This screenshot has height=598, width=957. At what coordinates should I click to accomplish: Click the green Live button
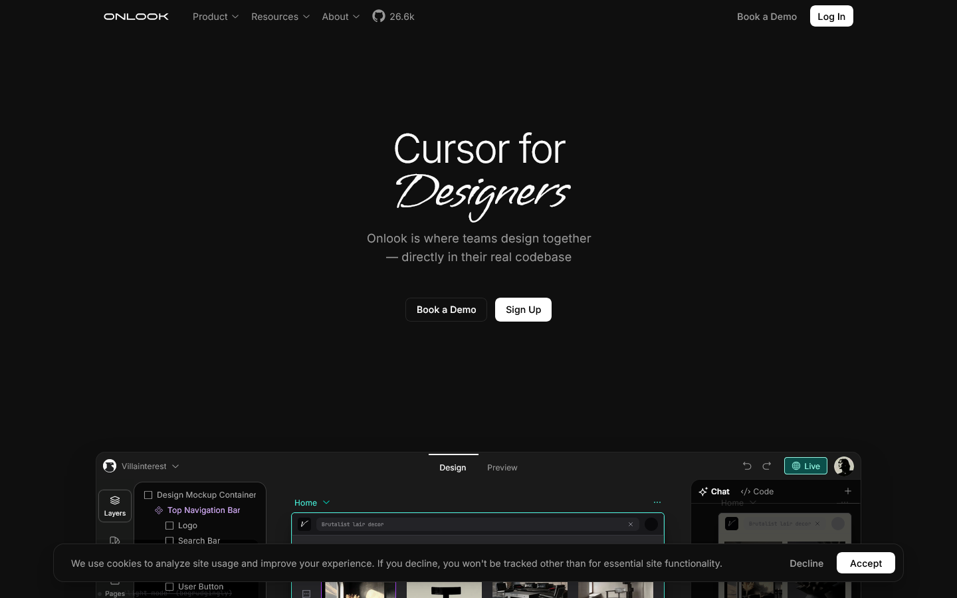(805, 466)
